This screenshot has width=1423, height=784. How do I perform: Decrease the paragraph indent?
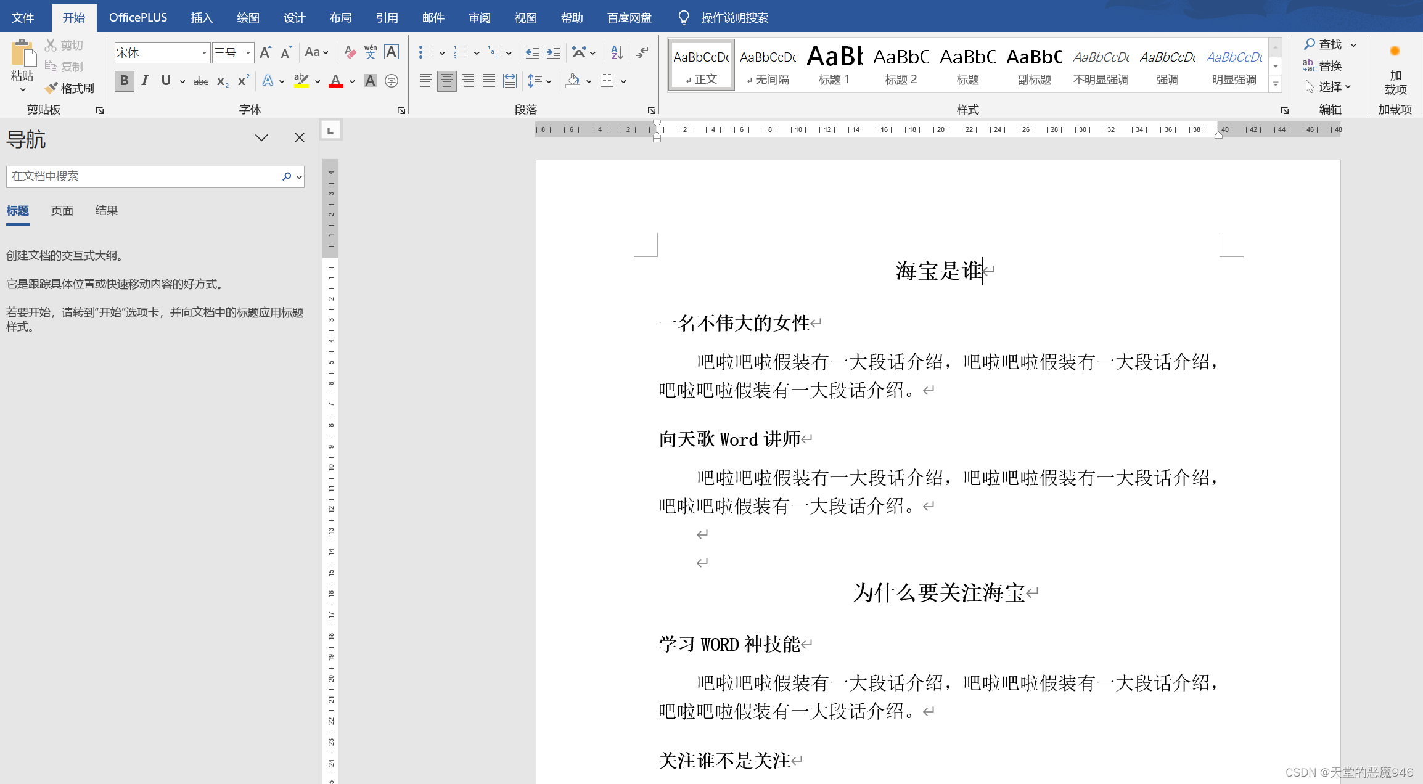(532, 52)
